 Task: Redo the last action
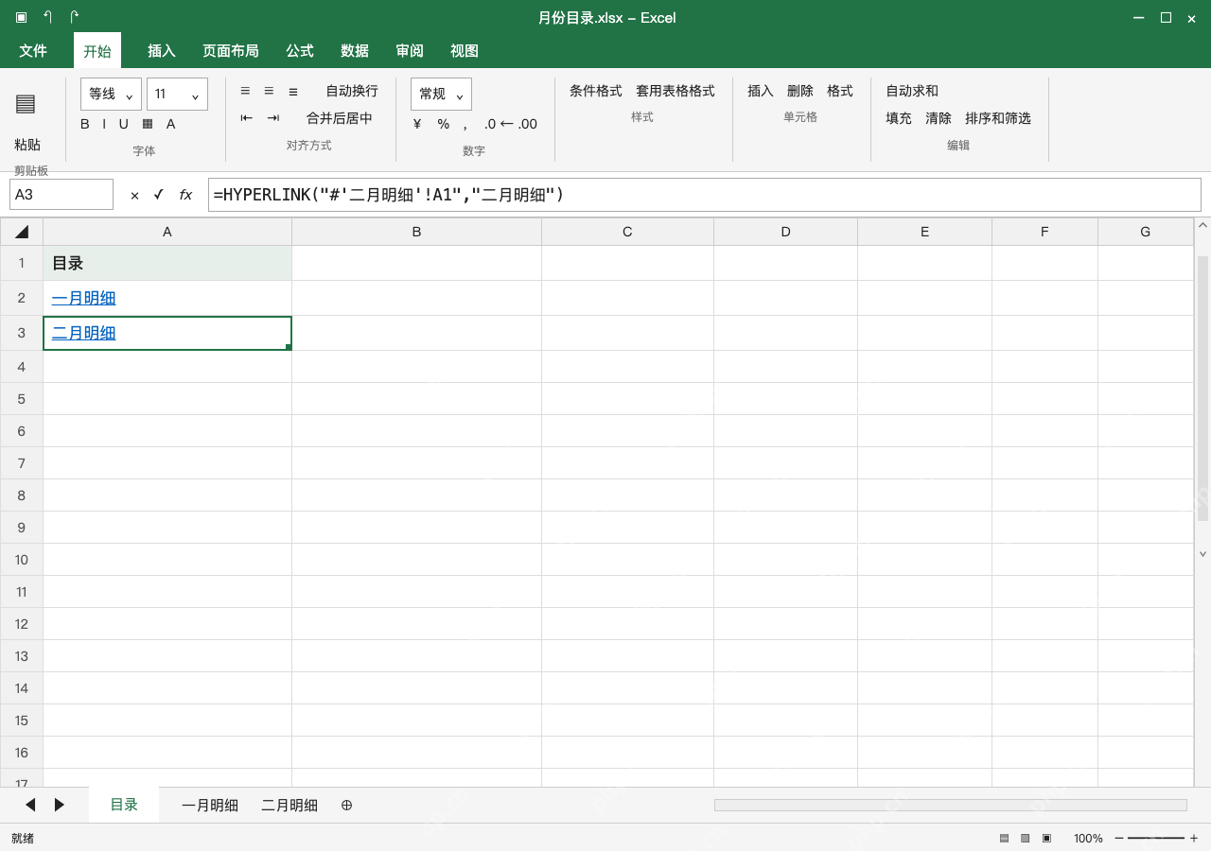[x=75, y=17]
